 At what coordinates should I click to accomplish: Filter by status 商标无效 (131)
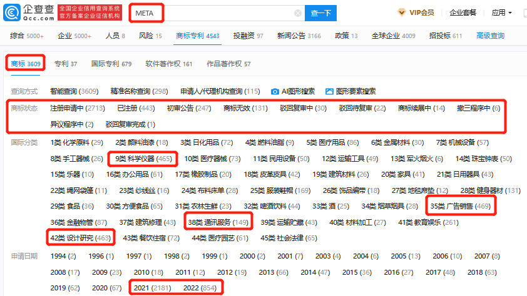coord(245,108)
